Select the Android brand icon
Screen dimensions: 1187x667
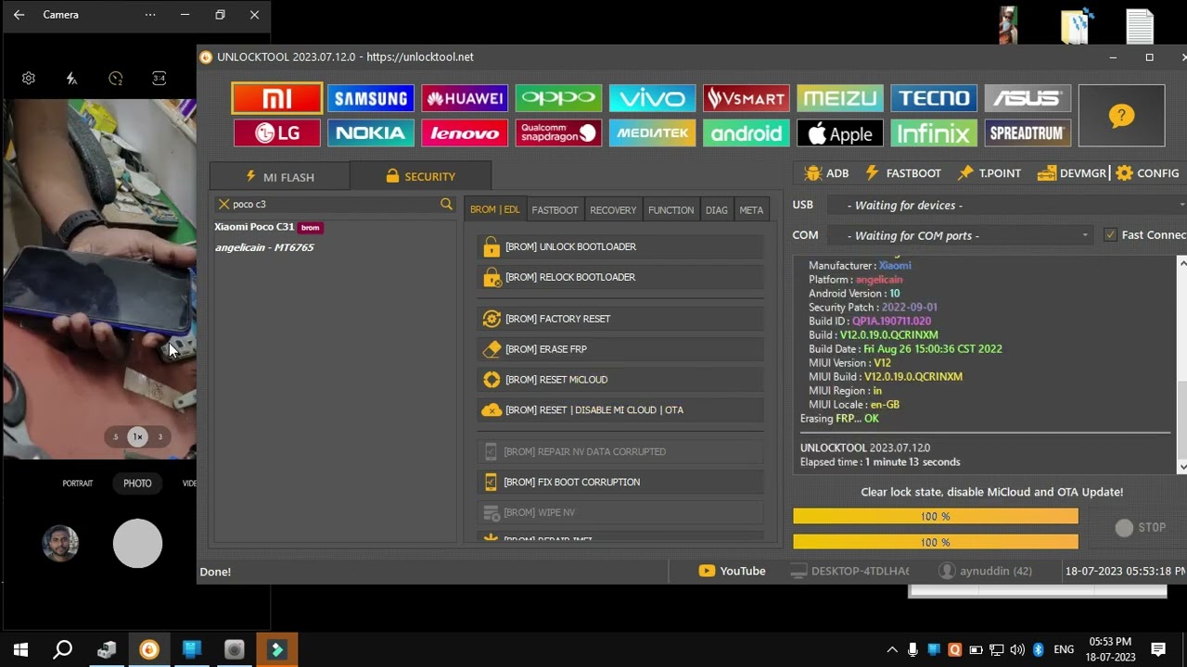[746, 132]
